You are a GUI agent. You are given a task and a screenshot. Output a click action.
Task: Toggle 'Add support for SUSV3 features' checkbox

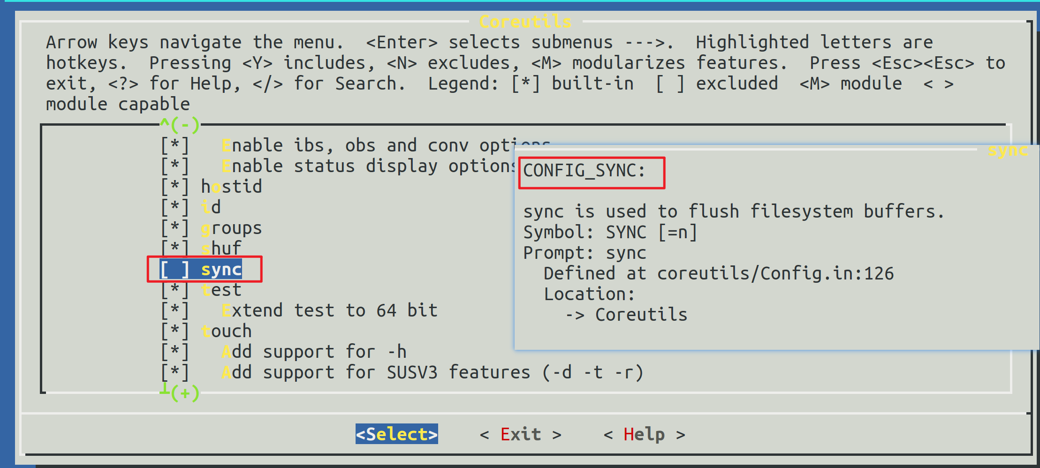[x=175, y=372]
